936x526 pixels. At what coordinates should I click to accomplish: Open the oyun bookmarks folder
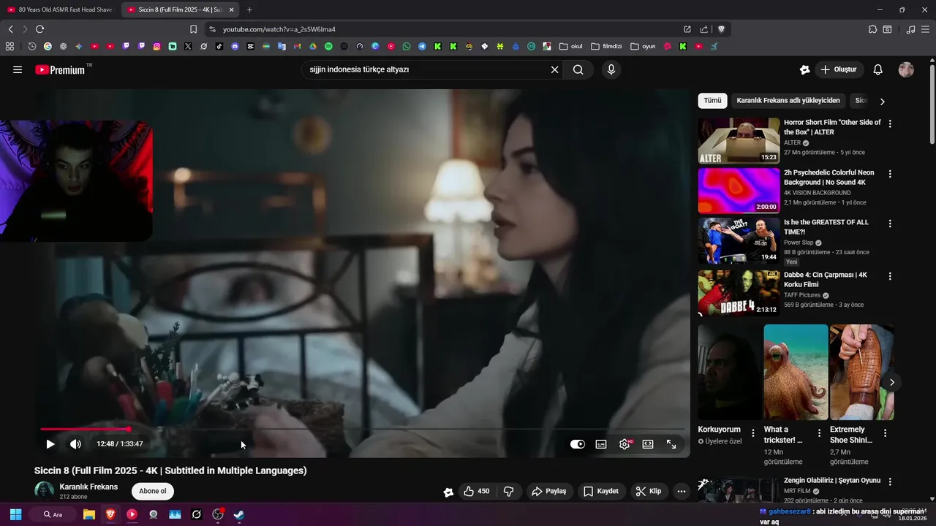pyautogui.click(x=643, y=46)
